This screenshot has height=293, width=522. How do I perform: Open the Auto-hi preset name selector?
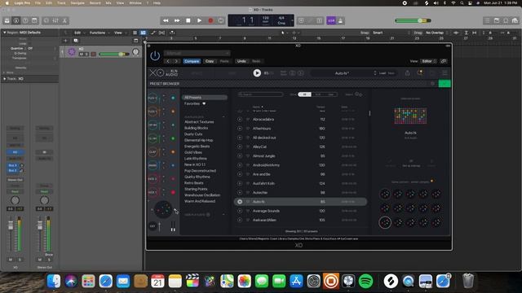point(343,73)
